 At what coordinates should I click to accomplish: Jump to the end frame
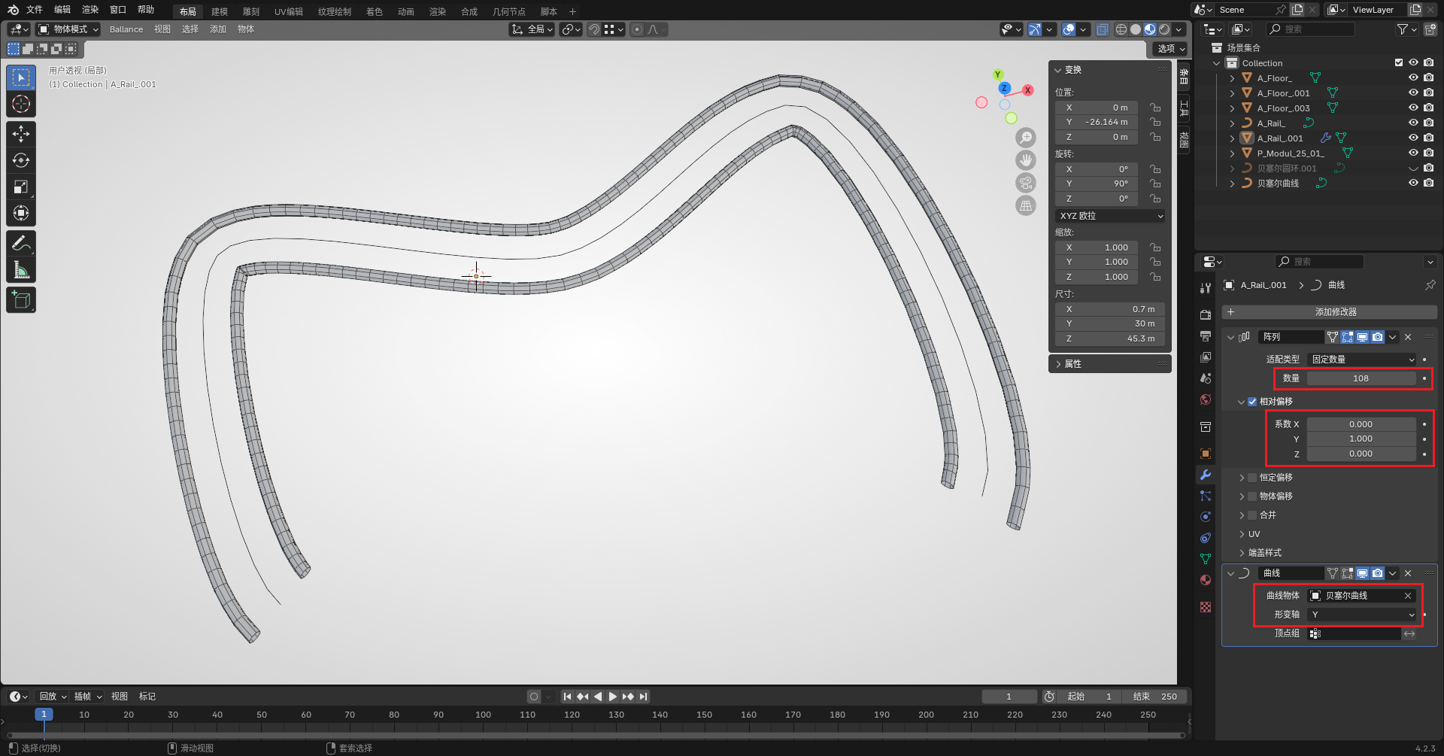[x=643, y=697]
